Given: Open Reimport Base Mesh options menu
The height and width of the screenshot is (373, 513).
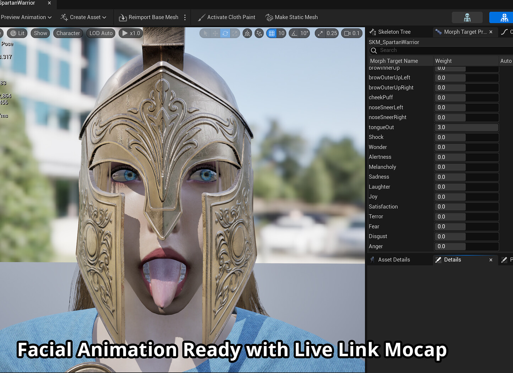Looking at the screenshot, I should click(185, 17).
